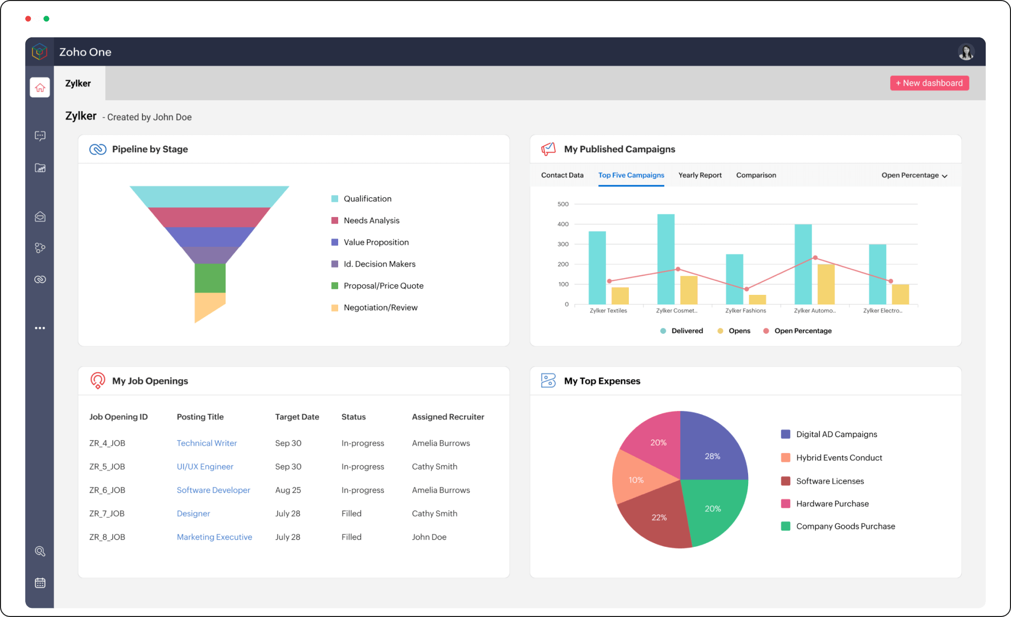1011x617 pixels.
Task: Open the UI/UX Engineer job link
Action: pos(205,466)
